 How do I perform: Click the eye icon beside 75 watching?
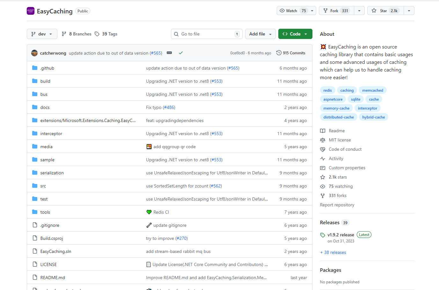point(323,186)
